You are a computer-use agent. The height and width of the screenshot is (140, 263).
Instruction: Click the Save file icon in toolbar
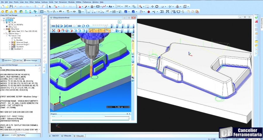tap(11, 6)
